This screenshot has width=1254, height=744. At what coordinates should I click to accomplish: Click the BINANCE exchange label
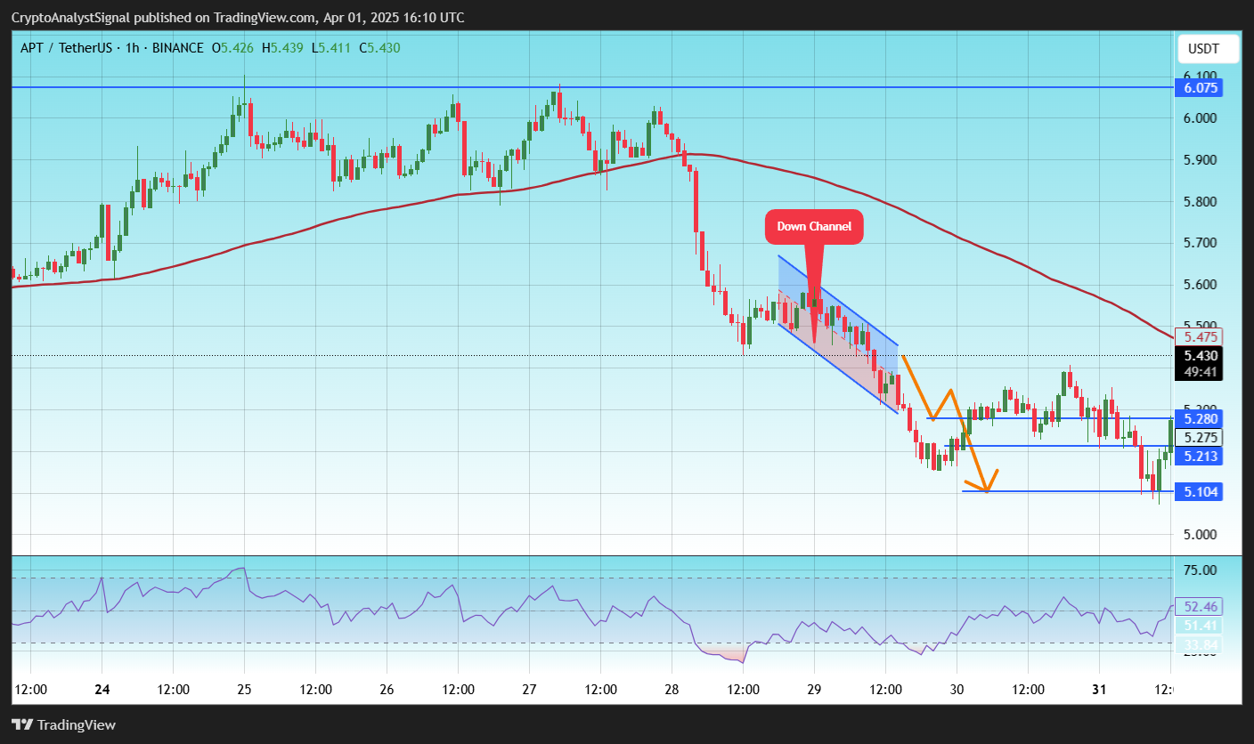click(x=176, y=48)
